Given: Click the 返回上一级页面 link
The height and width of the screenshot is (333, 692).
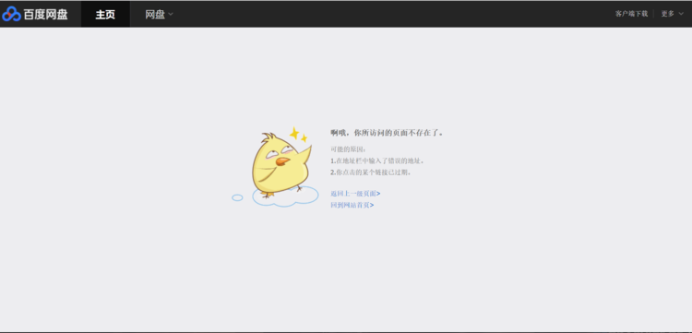Looking at the screenshot, I should pos(356,194).
